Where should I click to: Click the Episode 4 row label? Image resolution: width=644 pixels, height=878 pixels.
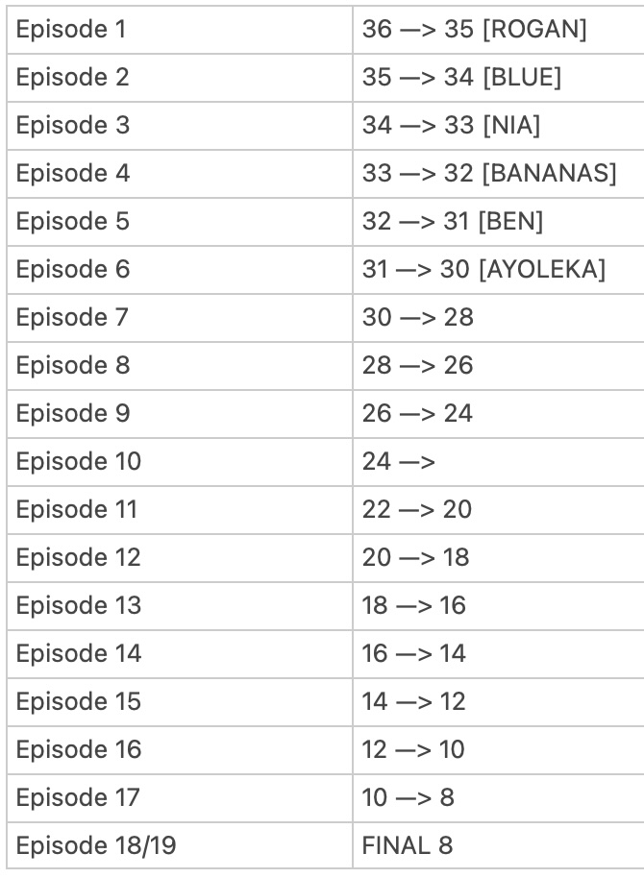pos(180,174)
